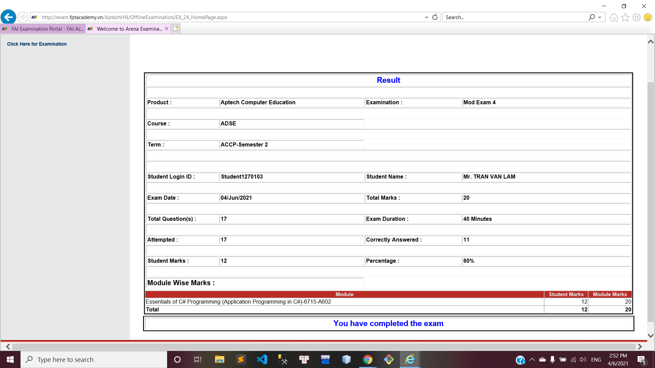
Task: Click the microphone tray icon
Action: coord(553,360)
